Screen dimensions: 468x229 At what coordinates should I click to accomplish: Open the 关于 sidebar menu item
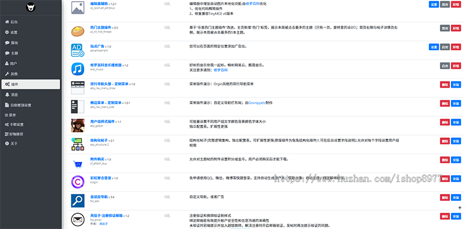(x=30, y=144)
